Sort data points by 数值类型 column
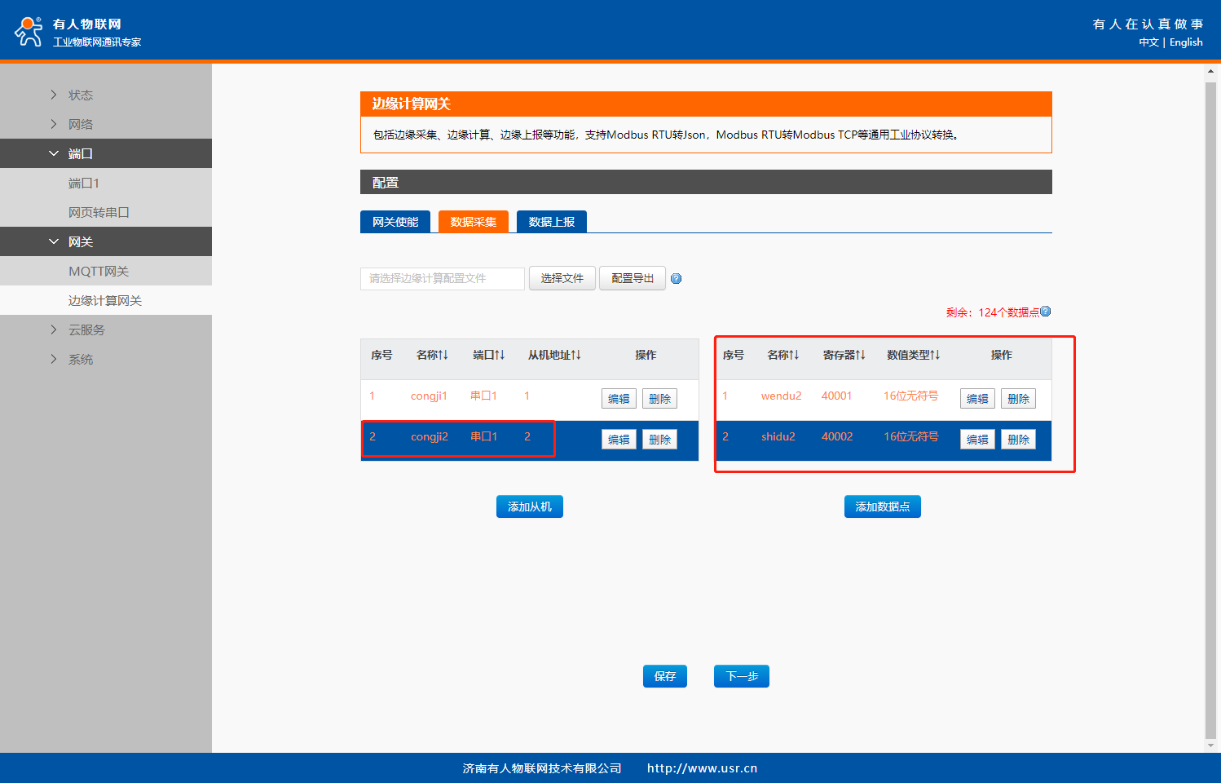This screenshot has height=783, width=1221. pos(913,355)
